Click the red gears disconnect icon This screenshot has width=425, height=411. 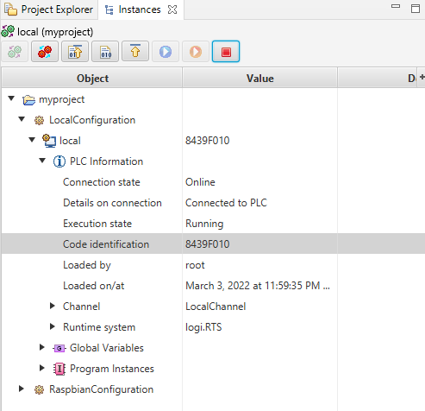point(45,52)
